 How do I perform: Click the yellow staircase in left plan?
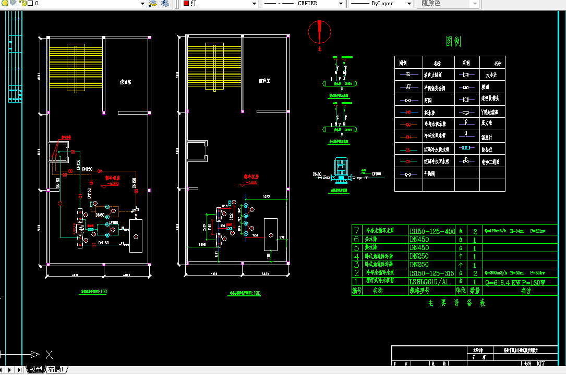76,68
